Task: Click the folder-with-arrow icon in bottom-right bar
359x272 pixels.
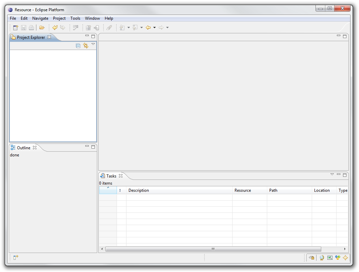Action: tap(312, 258)
